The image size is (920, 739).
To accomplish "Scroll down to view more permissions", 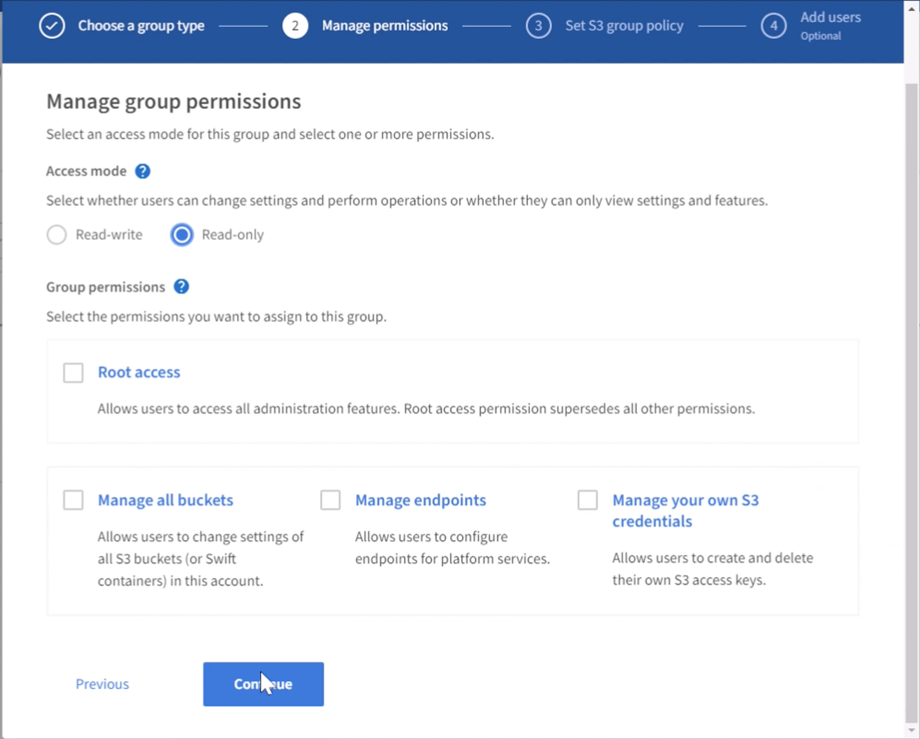I will (x=912, y=730).
